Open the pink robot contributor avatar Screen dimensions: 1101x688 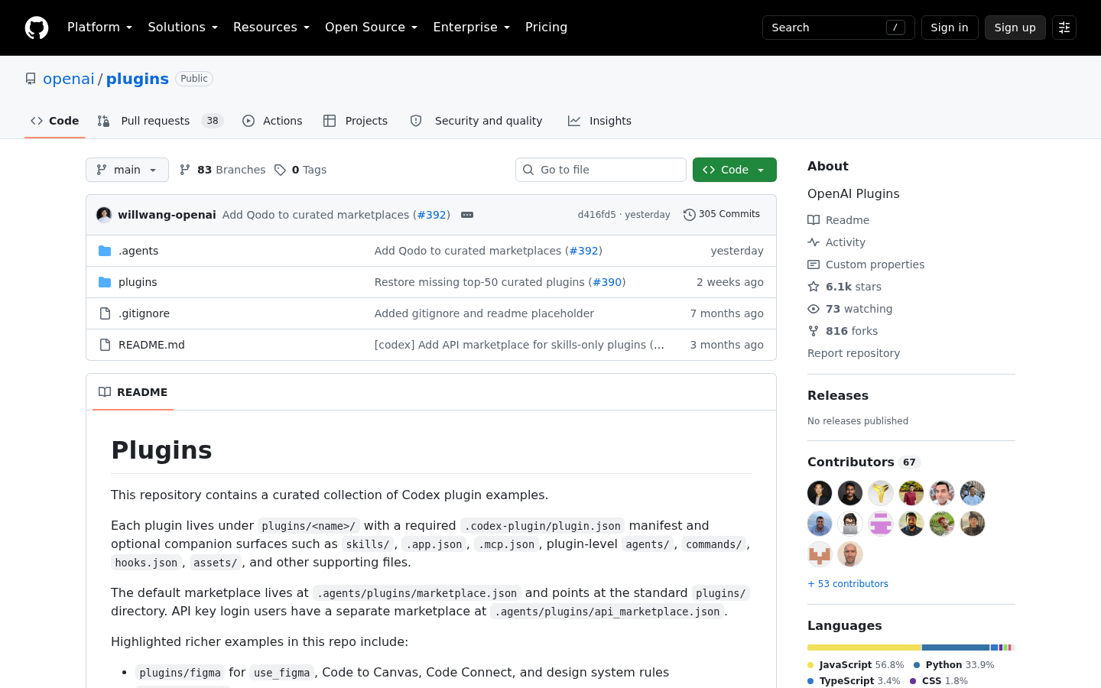881,524
